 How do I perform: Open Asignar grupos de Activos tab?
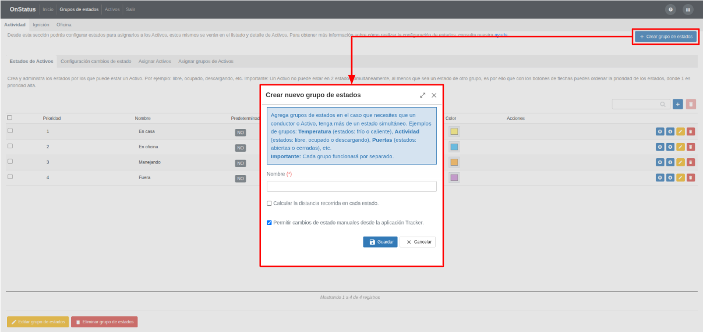click(206, 61)
